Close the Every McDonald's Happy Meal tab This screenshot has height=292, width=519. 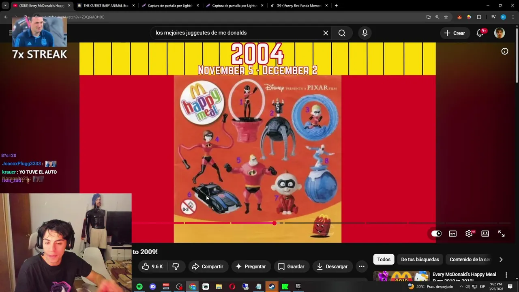tap(69, 6)
